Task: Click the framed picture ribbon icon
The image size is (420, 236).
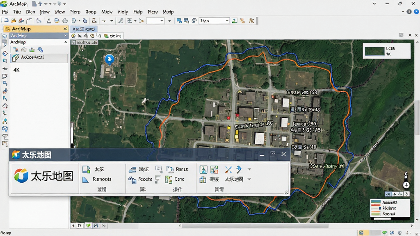Action: (x=203, y=169)
